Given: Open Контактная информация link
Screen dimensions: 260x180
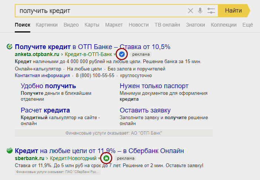Looking at the screenshot, I should [x=42, y=76].
